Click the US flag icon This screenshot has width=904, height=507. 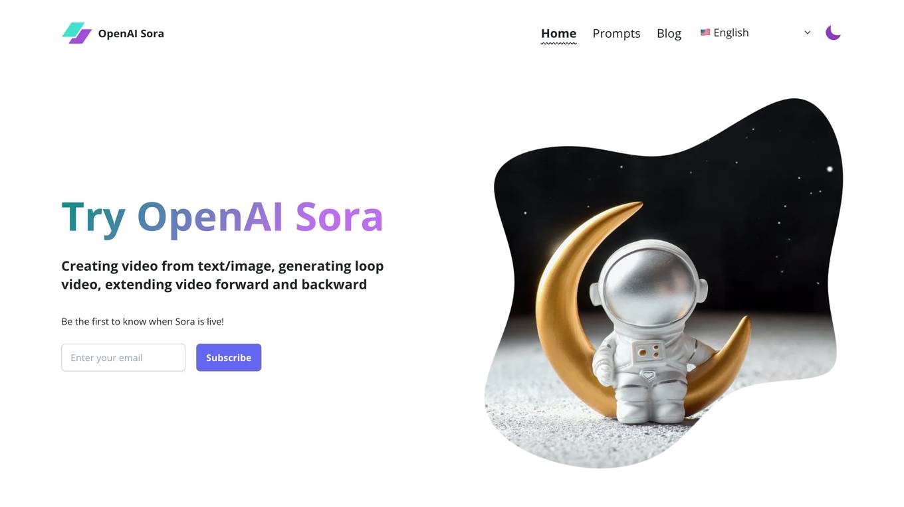pyautogui.click(x=705, y=33)
